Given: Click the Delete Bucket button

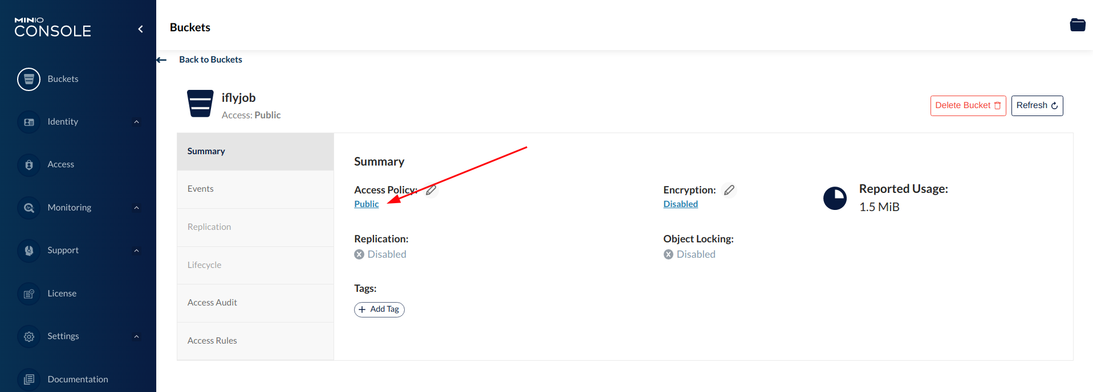Looking at the screenshot, I should [x=968, y=106].
